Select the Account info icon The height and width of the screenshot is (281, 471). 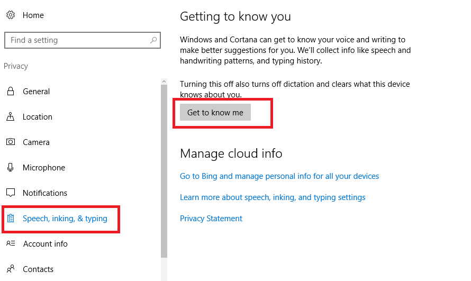[x=11, y=243]
